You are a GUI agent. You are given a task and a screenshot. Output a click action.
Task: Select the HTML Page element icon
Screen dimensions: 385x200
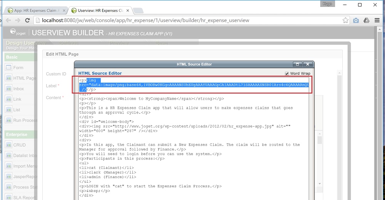[8, 78]
